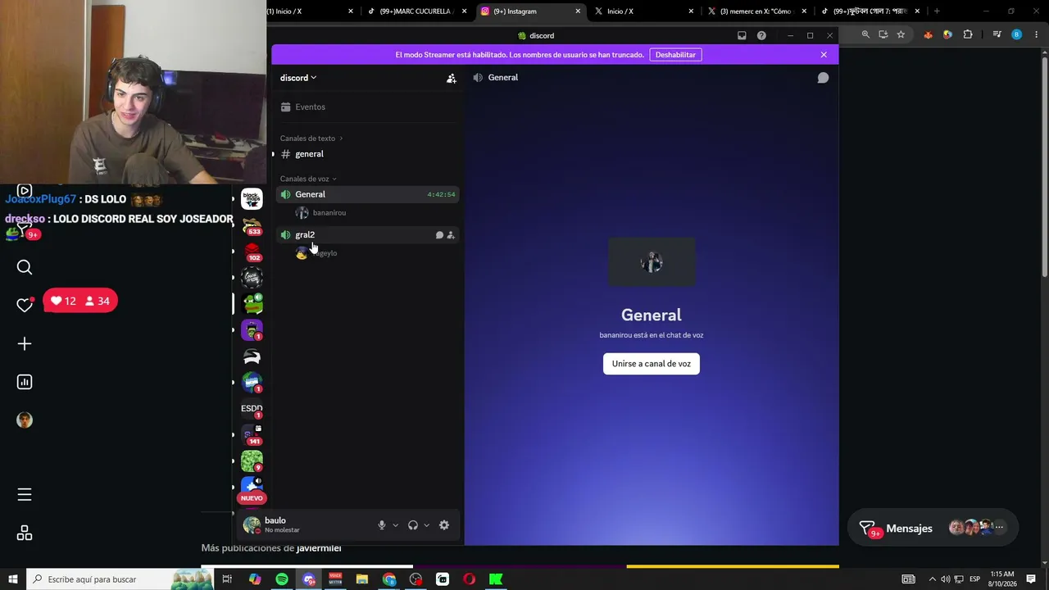Screen dimensions: 1049x590
Task: Open the Windows Start menu
Action: (13, 579)
